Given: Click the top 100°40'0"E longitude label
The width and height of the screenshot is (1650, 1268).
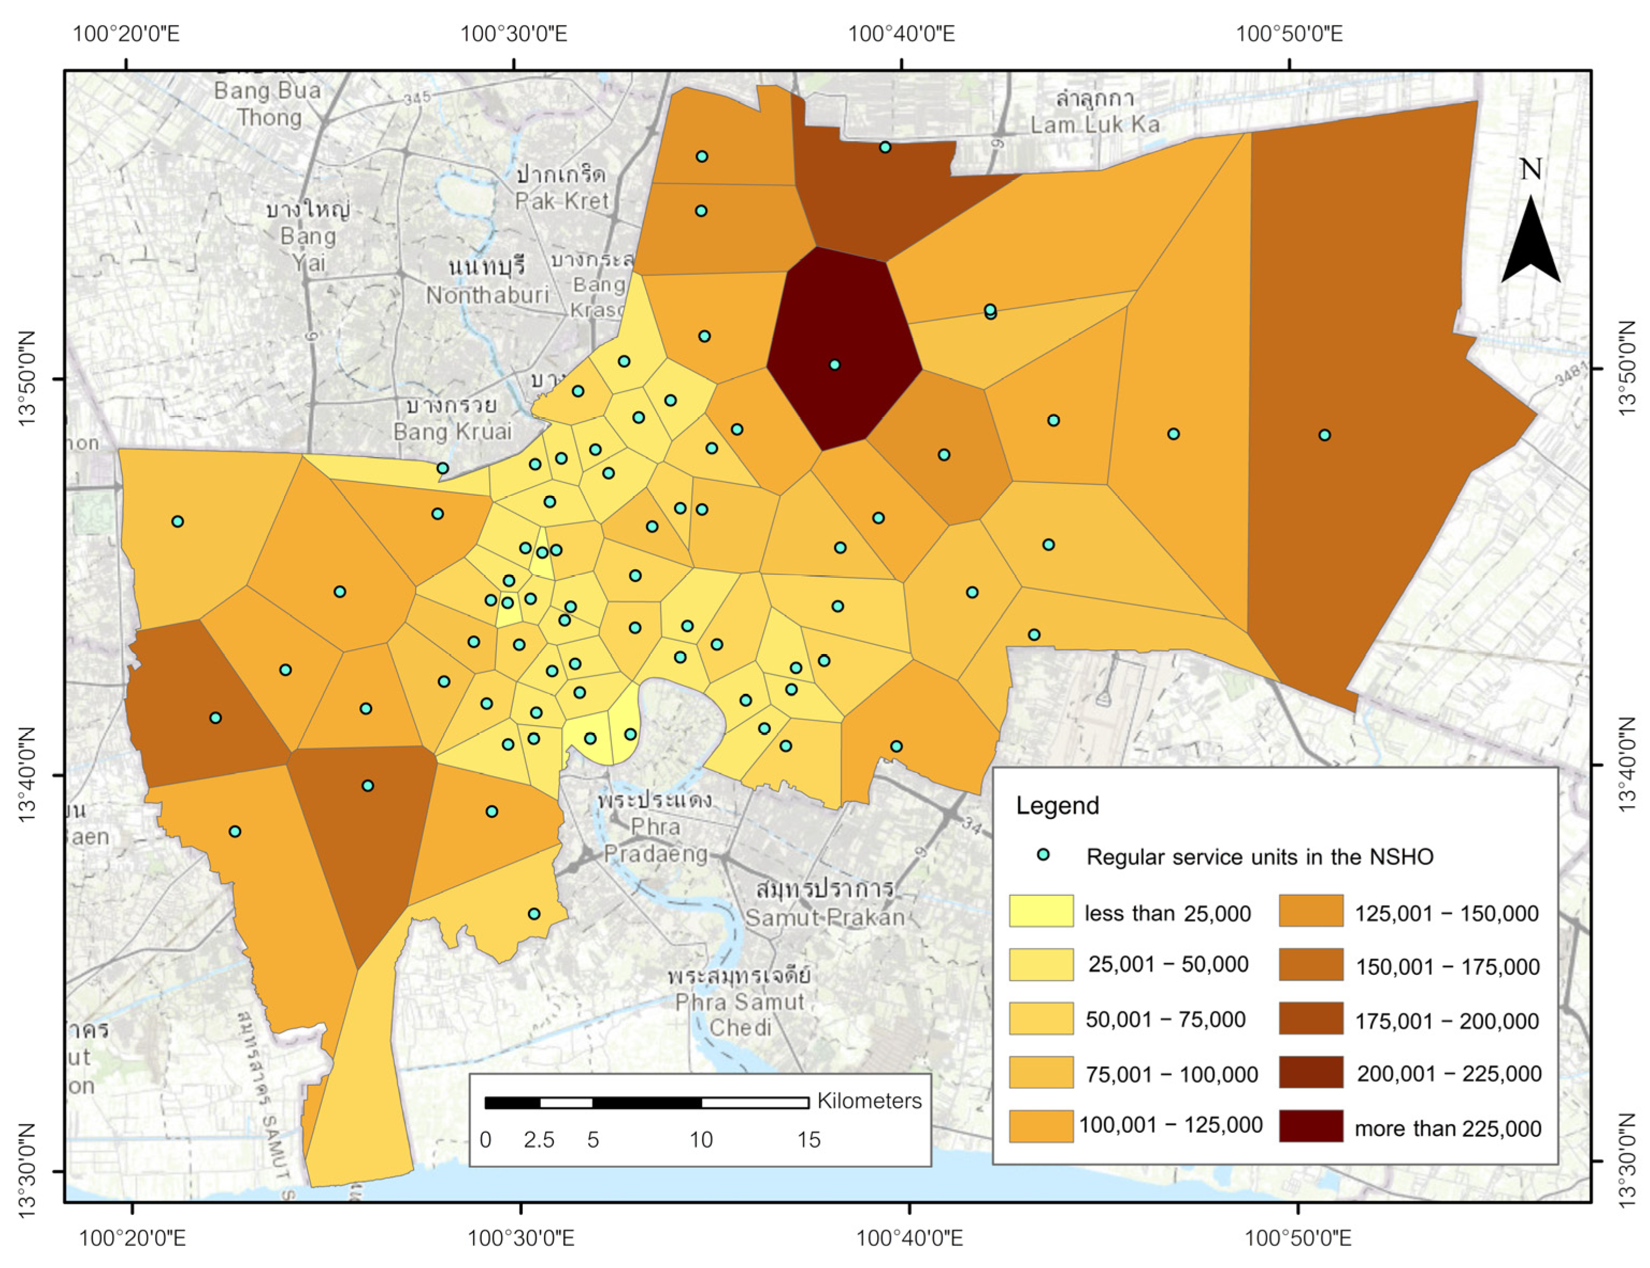Looking at the screenshot, I should click(901, 34).
